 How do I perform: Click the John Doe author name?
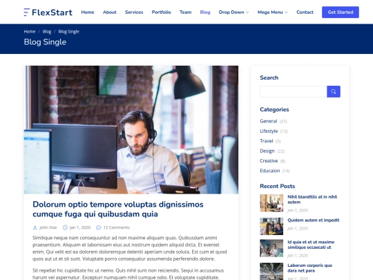click(x=48, y=227)
